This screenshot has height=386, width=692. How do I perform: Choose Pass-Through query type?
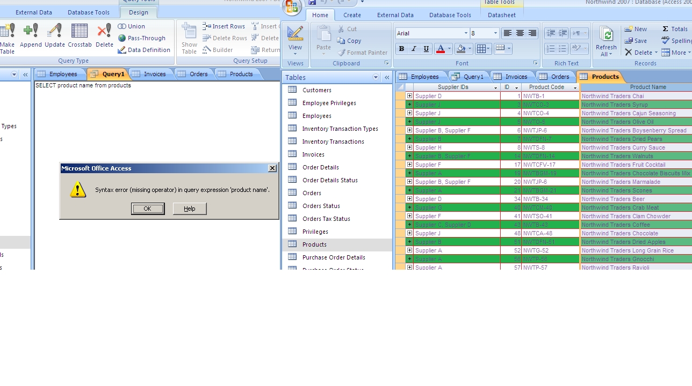click(x=142, y=38)
